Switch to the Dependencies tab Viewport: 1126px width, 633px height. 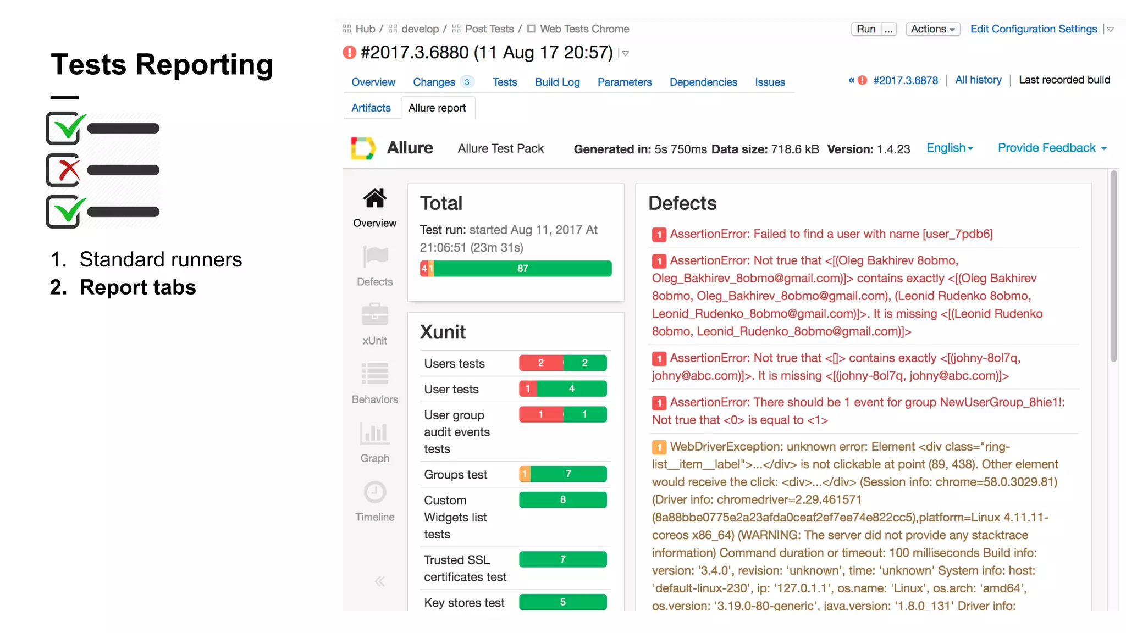(x=703, y=82)
